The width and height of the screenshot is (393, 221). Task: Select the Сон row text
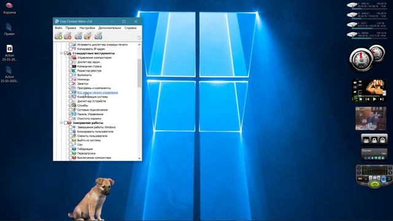(x=80, y=145)
